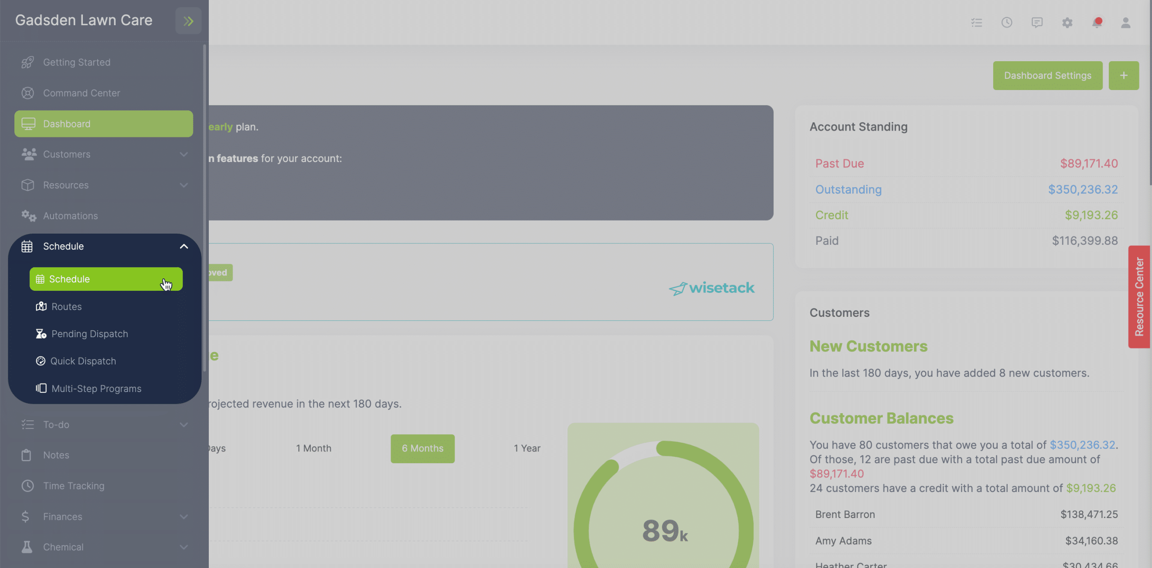
Task: Open the Schedule submenu item
Action: 106,279
